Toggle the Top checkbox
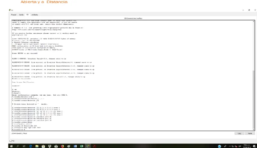 pos(11,141)
